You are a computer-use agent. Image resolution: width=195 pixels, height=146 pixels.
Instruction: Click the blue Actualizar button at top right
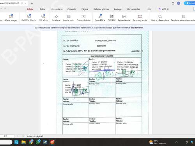coord(190,3)
